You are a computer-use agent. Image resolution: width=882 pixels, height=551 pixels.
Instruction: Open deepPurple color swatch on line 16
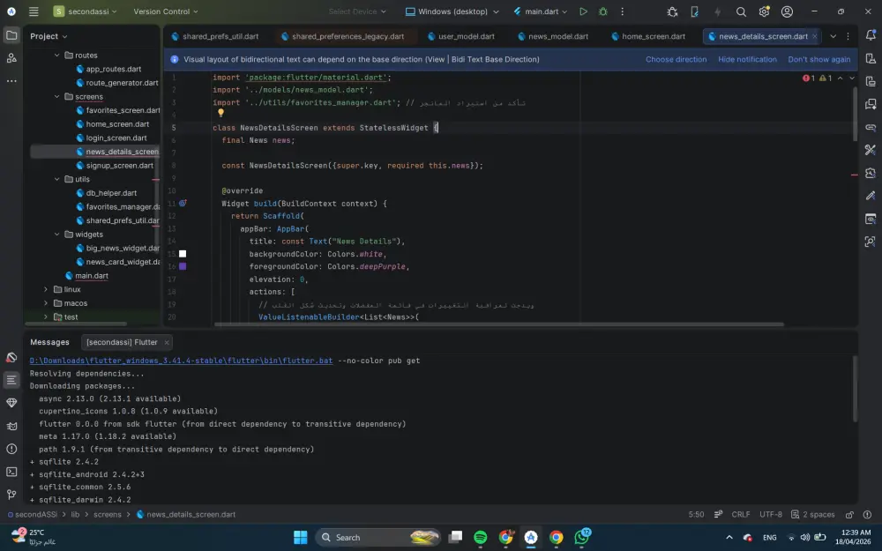(x=183, y=266)
